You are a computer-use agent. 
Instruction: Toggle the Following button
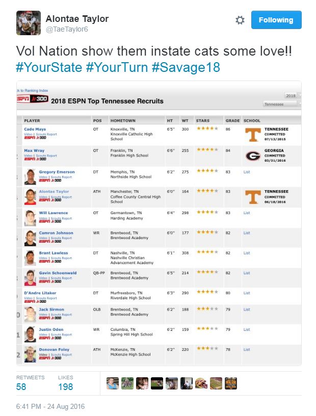pyautogui.click(x=276, y=20)
